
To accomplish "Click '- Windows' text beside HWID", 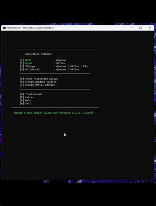I will click(x=60, y=60).
